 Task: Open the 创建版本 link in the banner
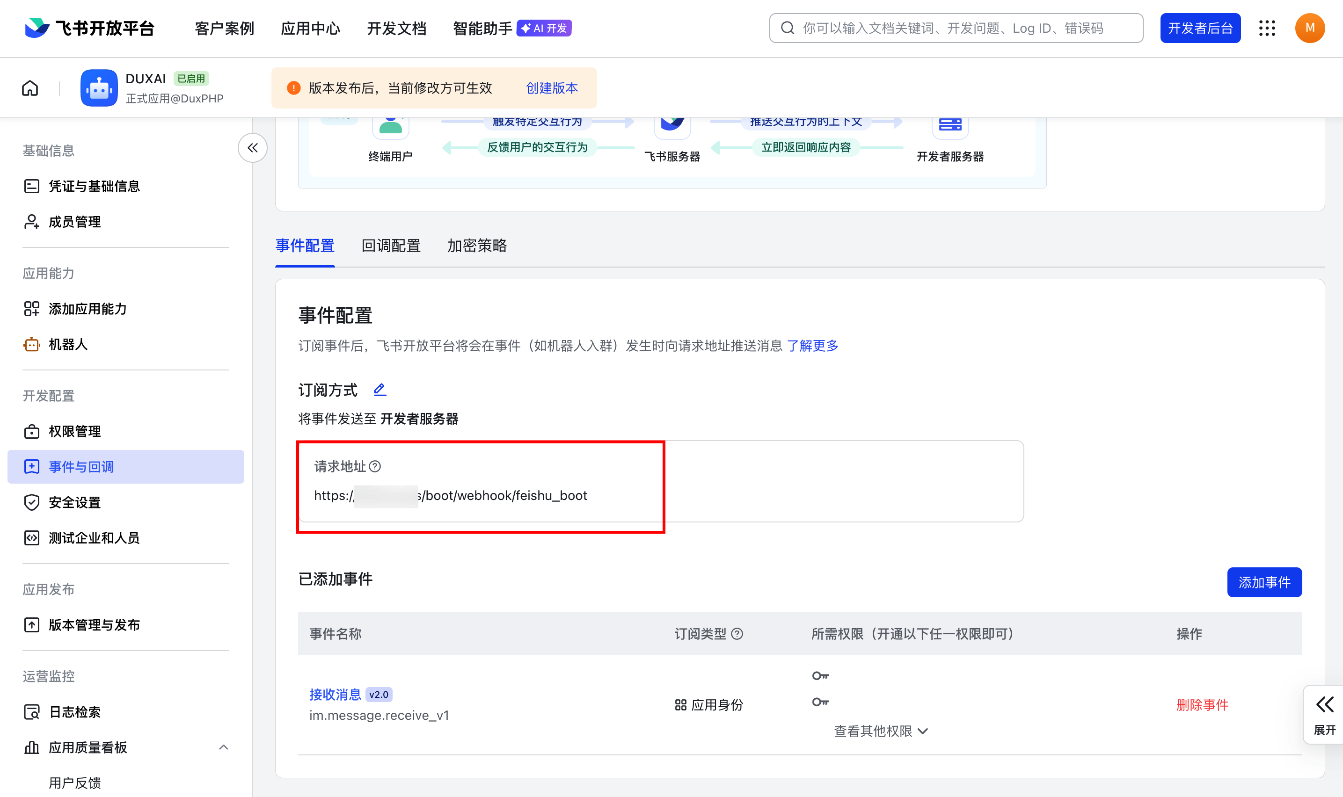[x=552, y=87]
